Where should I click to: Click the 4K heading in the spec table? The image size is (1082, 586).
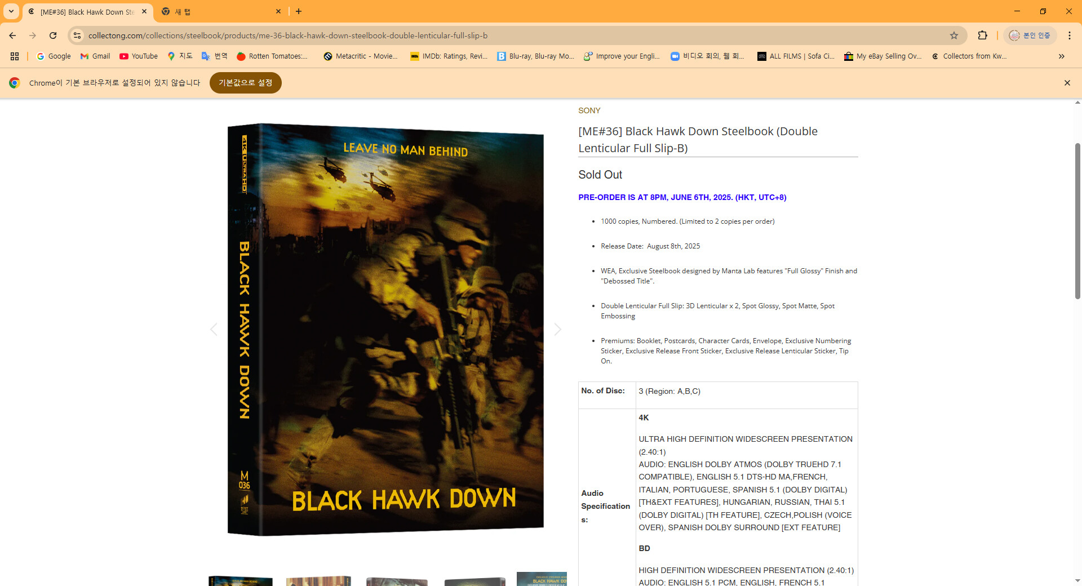[x=644, y=418]
